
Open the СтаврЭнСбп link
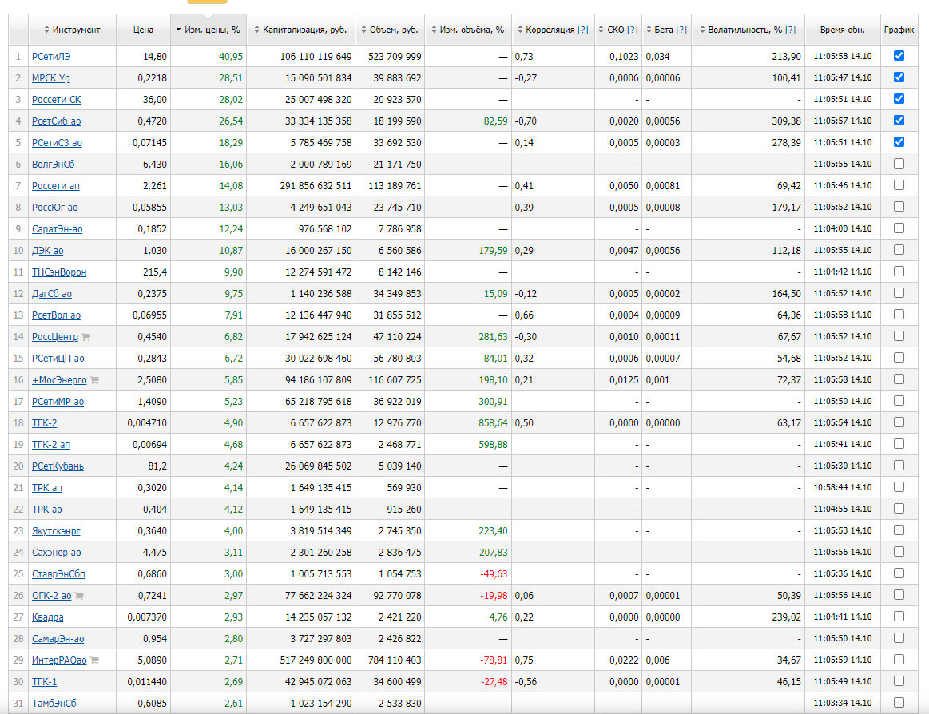coord(58,575)
